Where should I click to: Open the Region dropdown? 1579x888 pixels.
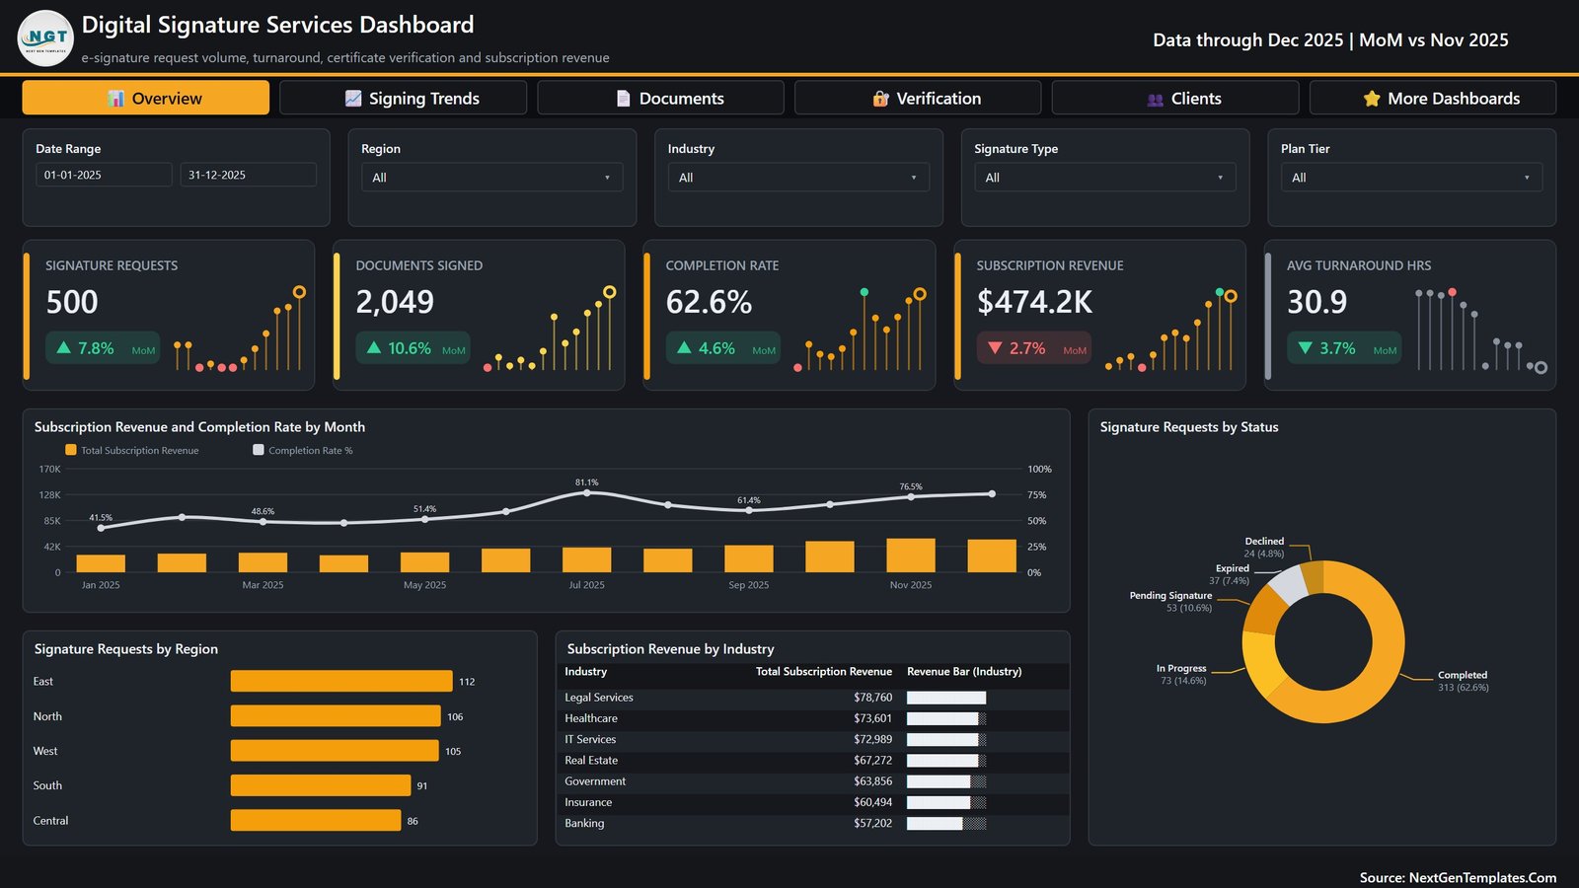point(491,178)
